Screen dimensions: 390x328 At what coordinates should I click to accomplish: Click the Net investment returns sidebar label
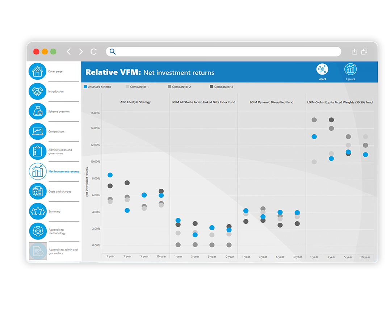click(x=64, y=172)
